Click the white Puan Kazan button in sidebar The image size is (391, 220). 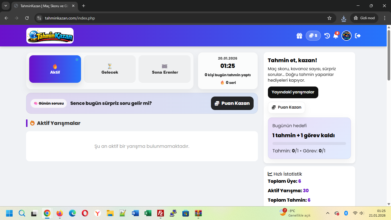click(x=286, y=107)
